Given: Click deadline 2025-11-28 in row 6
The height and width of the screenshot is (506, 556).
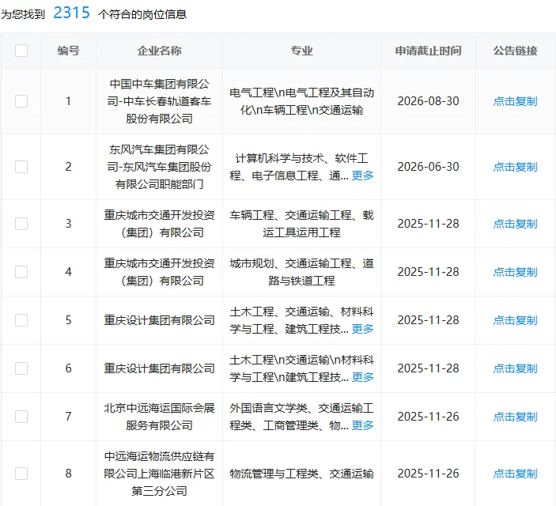Looking at the screenshot, I should [429, 368].
